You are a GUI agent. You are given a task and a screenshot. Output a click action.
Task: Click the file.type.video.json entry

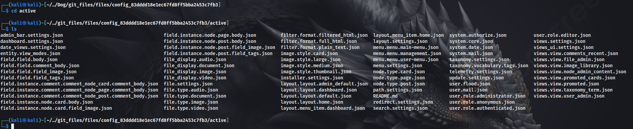coord(191,108)
